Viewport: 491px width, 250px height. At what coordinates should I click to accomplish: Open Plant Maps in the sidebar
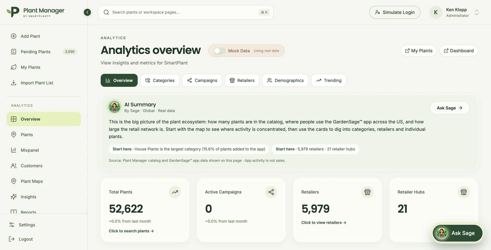point(44,181)
